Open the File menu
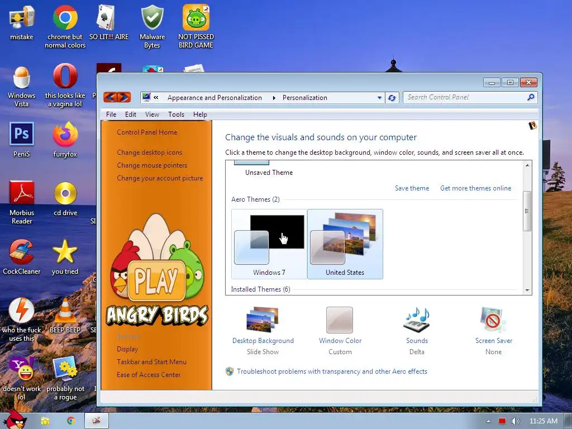The height and width of the screenshot is (429, 572). tap(111, 115)
